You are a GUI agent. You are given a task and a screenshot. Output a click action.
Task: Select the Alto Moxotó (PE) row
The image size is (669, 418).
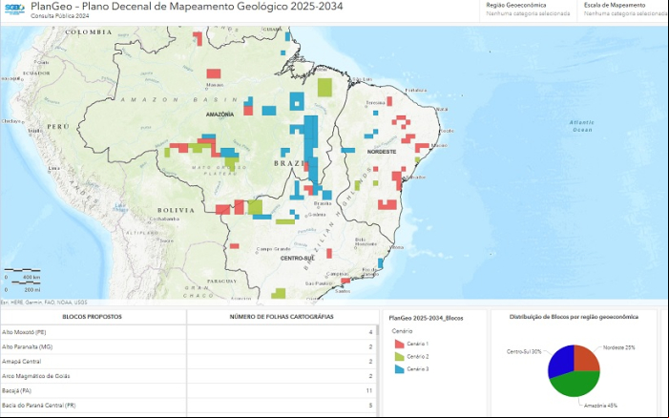pyautogui.click(x=188, y=332)
